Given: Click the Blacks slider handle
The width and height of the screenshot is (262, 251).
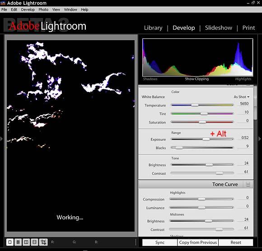Looking at the screenshot, I should tap(179, 148).
